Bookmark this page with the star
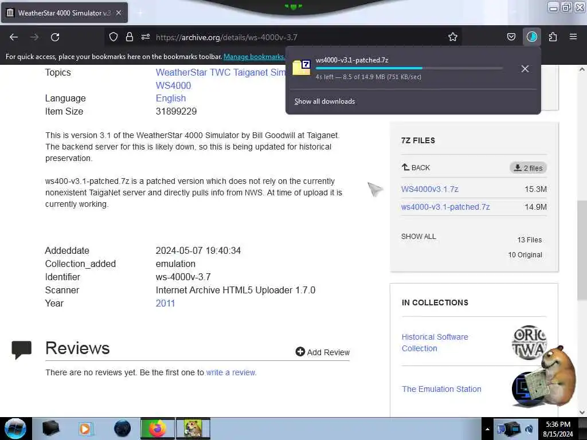 [x=453, y=37]
